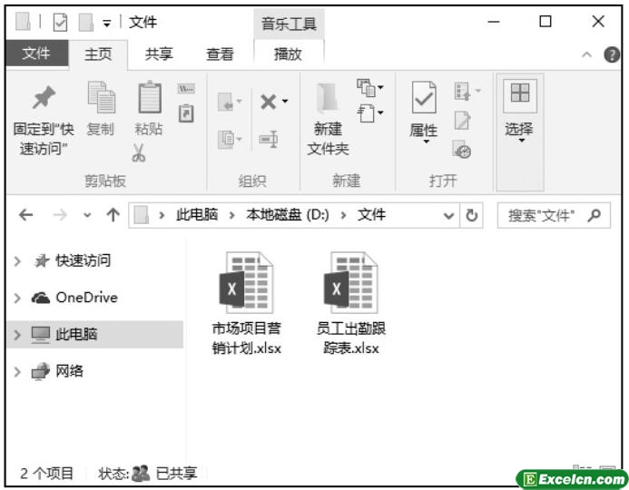
Task: Expand the Quick access tree node
Action: pos(17,261)
